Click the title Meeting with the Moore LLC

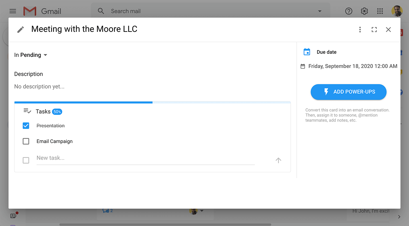coord(84,29)
